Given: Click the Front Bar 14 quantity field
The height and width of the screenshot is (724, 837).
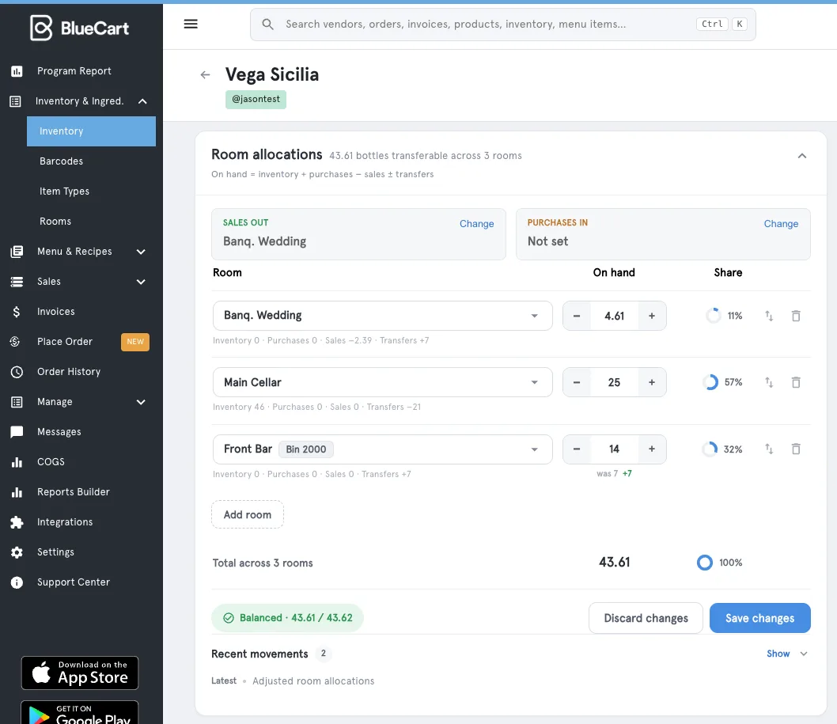Looking at the screenshot, I should (x=615, y=449).
